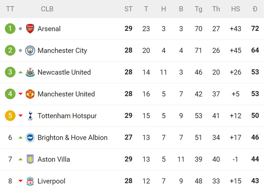Click Manchester United's red down-arrow indicator
The image size is (264, 190).
point(20,94)
